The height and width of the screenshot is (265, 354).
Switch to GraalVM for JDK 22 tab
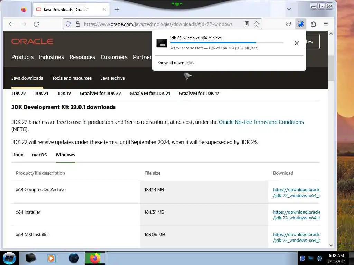tap(100, 93)
